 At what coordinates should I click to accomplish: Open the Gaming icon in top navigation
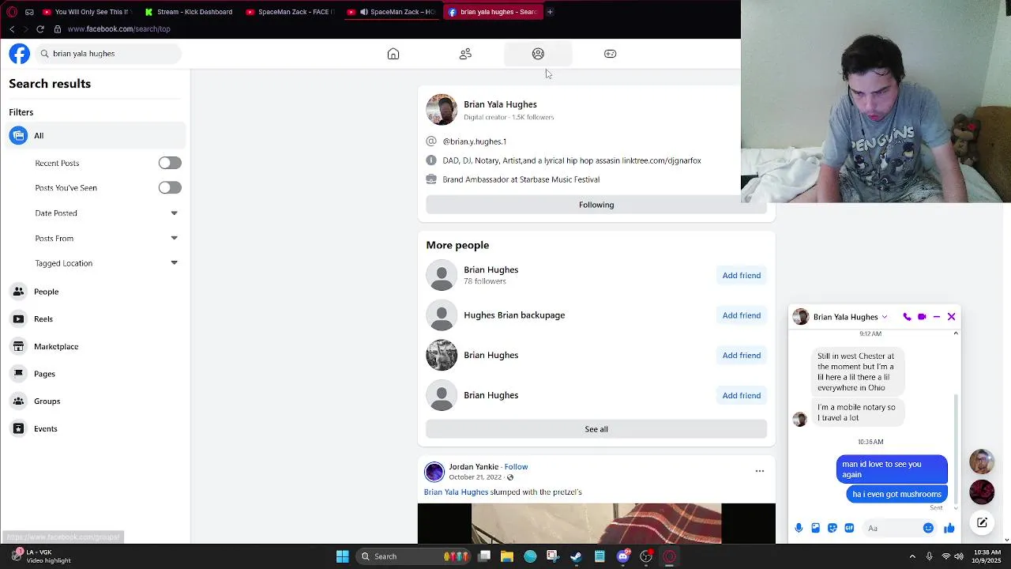[x=610, y=54]
